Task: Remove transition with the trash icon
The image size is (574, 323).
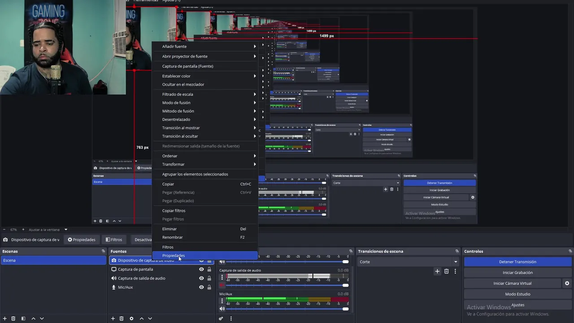Action: click(447, 271)
